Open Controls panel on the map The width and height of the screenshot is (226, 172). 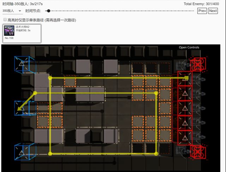coord(189,47)
